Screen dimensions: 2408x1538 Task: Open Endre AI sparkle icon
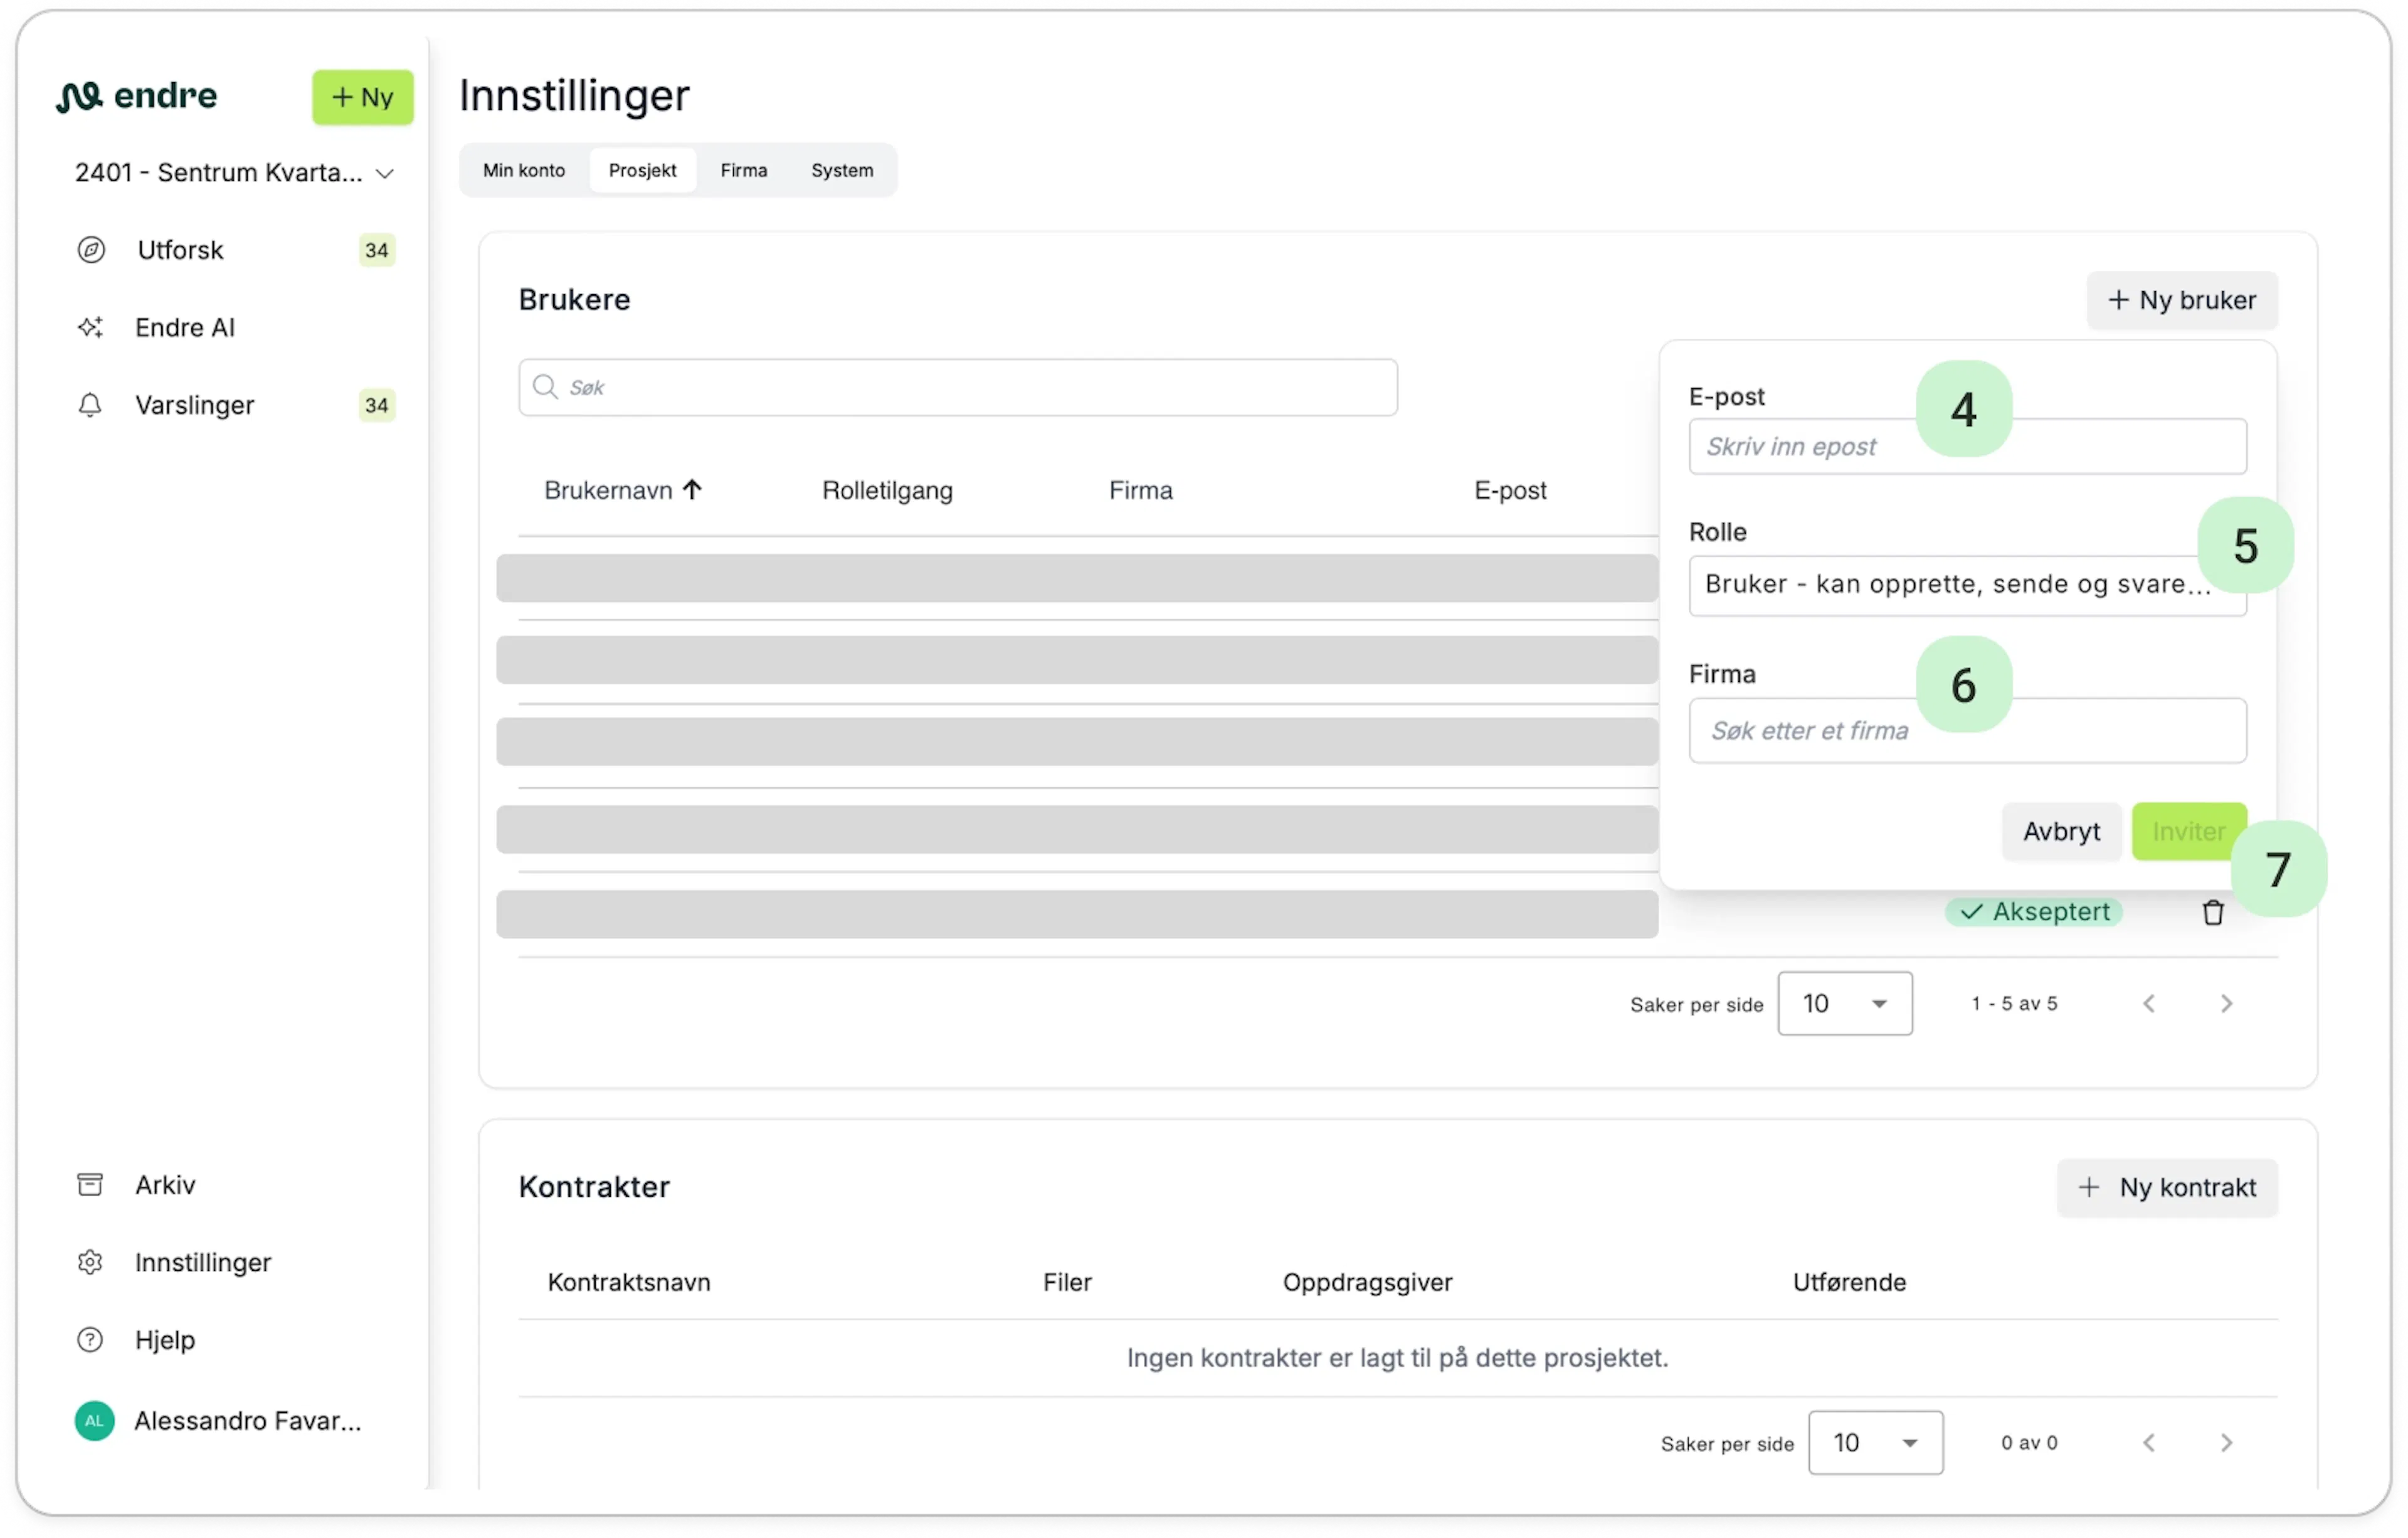coord(91,328)
